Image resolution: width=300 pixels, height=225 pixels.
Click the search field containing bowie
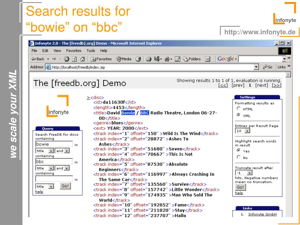click(54, 144)
